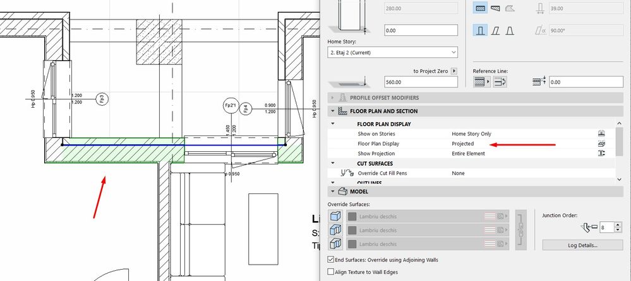Collapse the Floor Plan and Section panel
Image resolution: width=631 pixels, height=281 pixels.
point(332,111)
